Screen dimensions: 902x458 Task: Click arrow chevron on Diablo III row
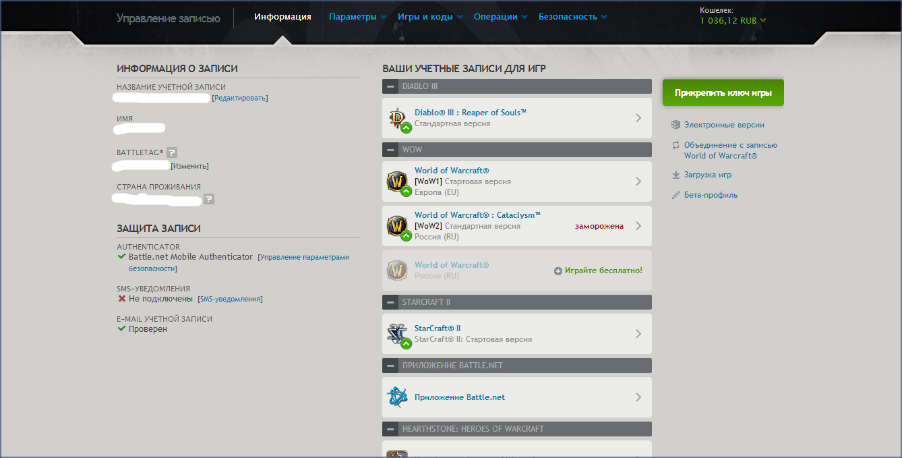[x=638, y=118]
